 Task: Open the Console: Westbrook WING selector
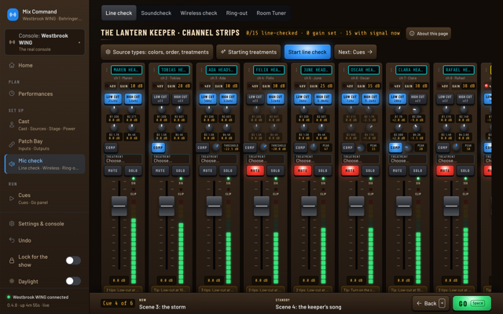[45, 42]
